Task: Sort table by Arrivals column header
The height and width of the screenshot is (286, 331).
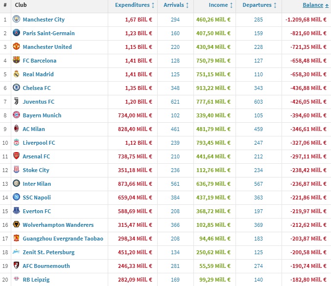Action: 174,5
